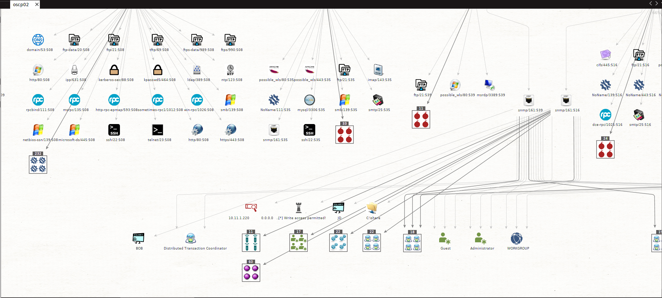Screen dimensions: 662x298
Task: Select the win-rpc/1026:508 node
Action: (x=197, y=100)
